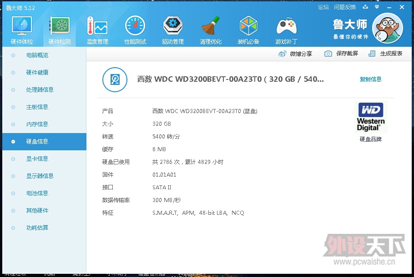This screenshot has width=414, height=277.
Task: Click the hard disk circular icon
Action: tap(115, 79)
